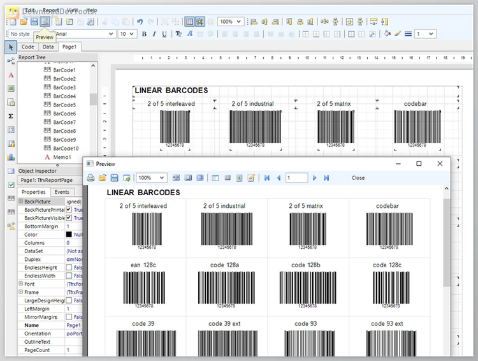Screen dimensions: 478x361
Task: Open the Report menu
Action: click(50, 10)
